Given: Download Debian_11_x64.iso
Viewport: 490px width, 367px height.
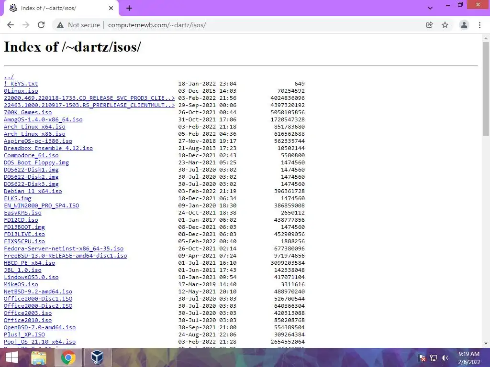Looking at the screenshot, I should [x=33, y=191].
